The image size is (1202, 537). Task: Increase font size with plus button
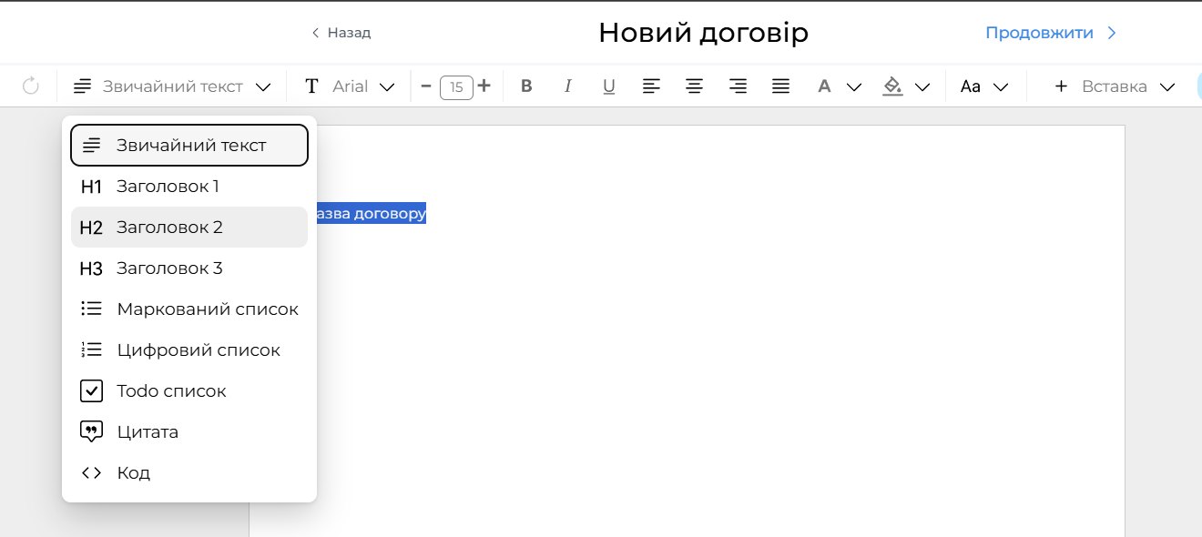[484, 86]
